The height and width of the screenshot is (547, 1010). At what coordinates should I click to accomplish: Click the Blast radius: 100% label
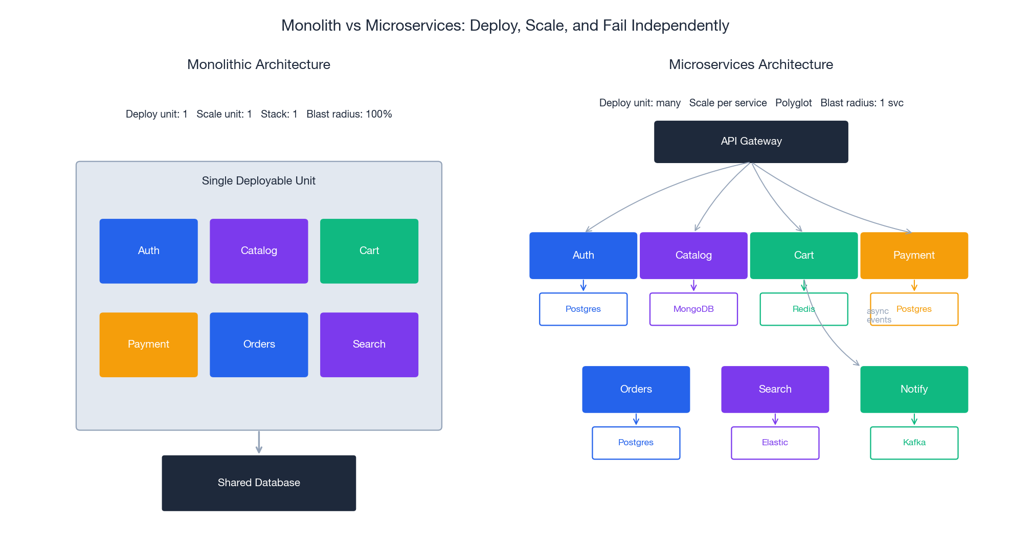349,114
